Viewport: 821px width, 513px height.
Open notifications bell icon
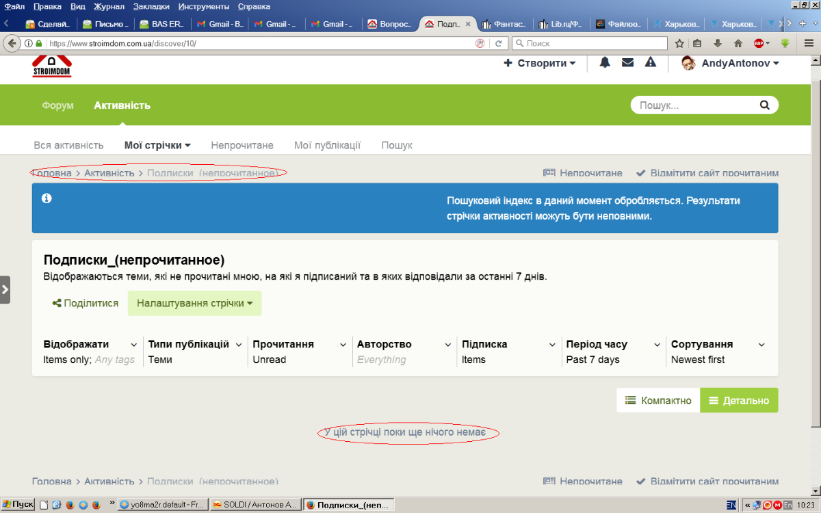(x=605, y=63)
